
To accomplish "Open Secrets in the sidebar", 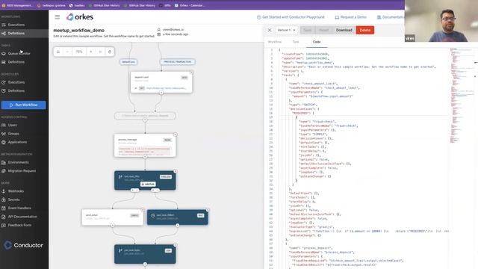I will coord(13,200).
